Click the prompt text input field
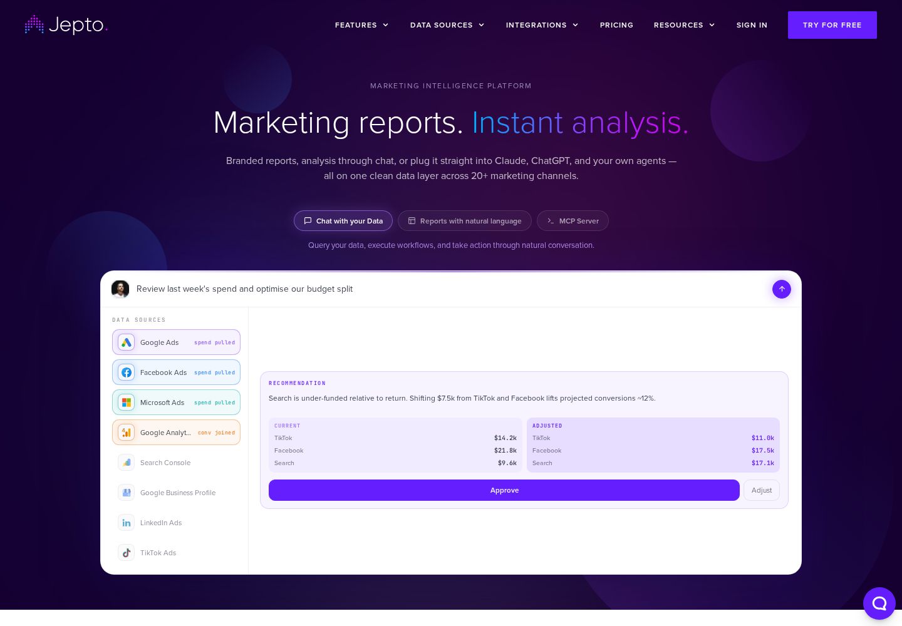The width and height of the screenshot is (902, 626). [x=451, y=289]
